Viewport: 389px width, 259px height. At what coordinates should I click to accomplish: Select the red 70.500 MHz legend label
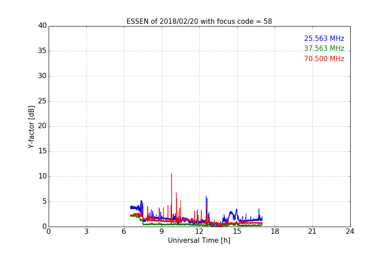324,59
